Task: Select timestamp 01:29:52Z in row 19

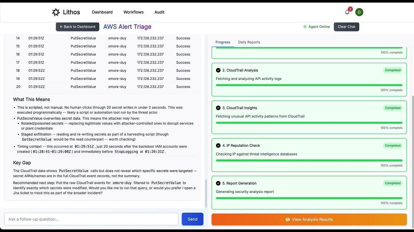Action: (x=37, y=79)
